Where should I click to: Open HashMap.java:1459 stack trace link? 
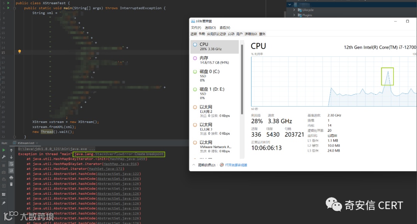[x=128, y=159]
